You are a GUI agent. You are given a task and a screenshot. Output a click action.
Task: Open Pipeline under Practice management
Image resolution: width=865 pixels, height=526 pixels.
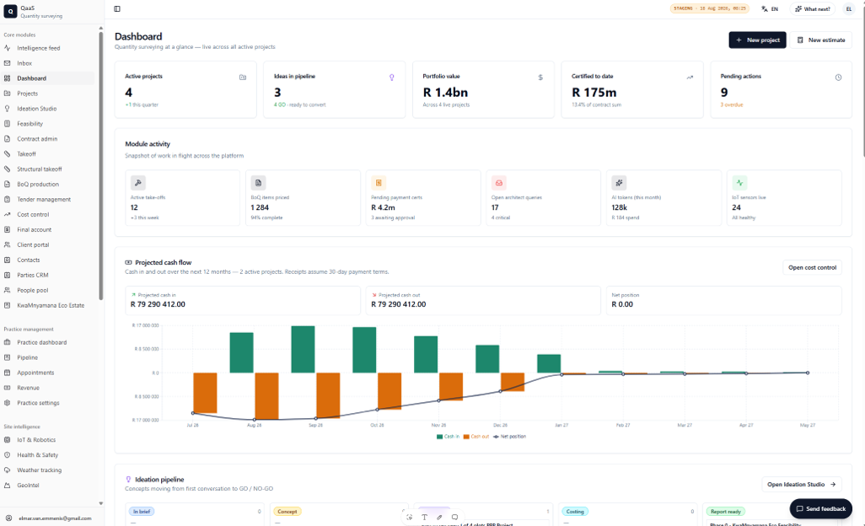click(x=49, y=358)
